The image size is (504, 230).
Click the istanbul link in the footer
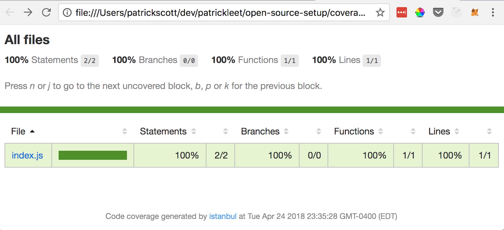223,216
